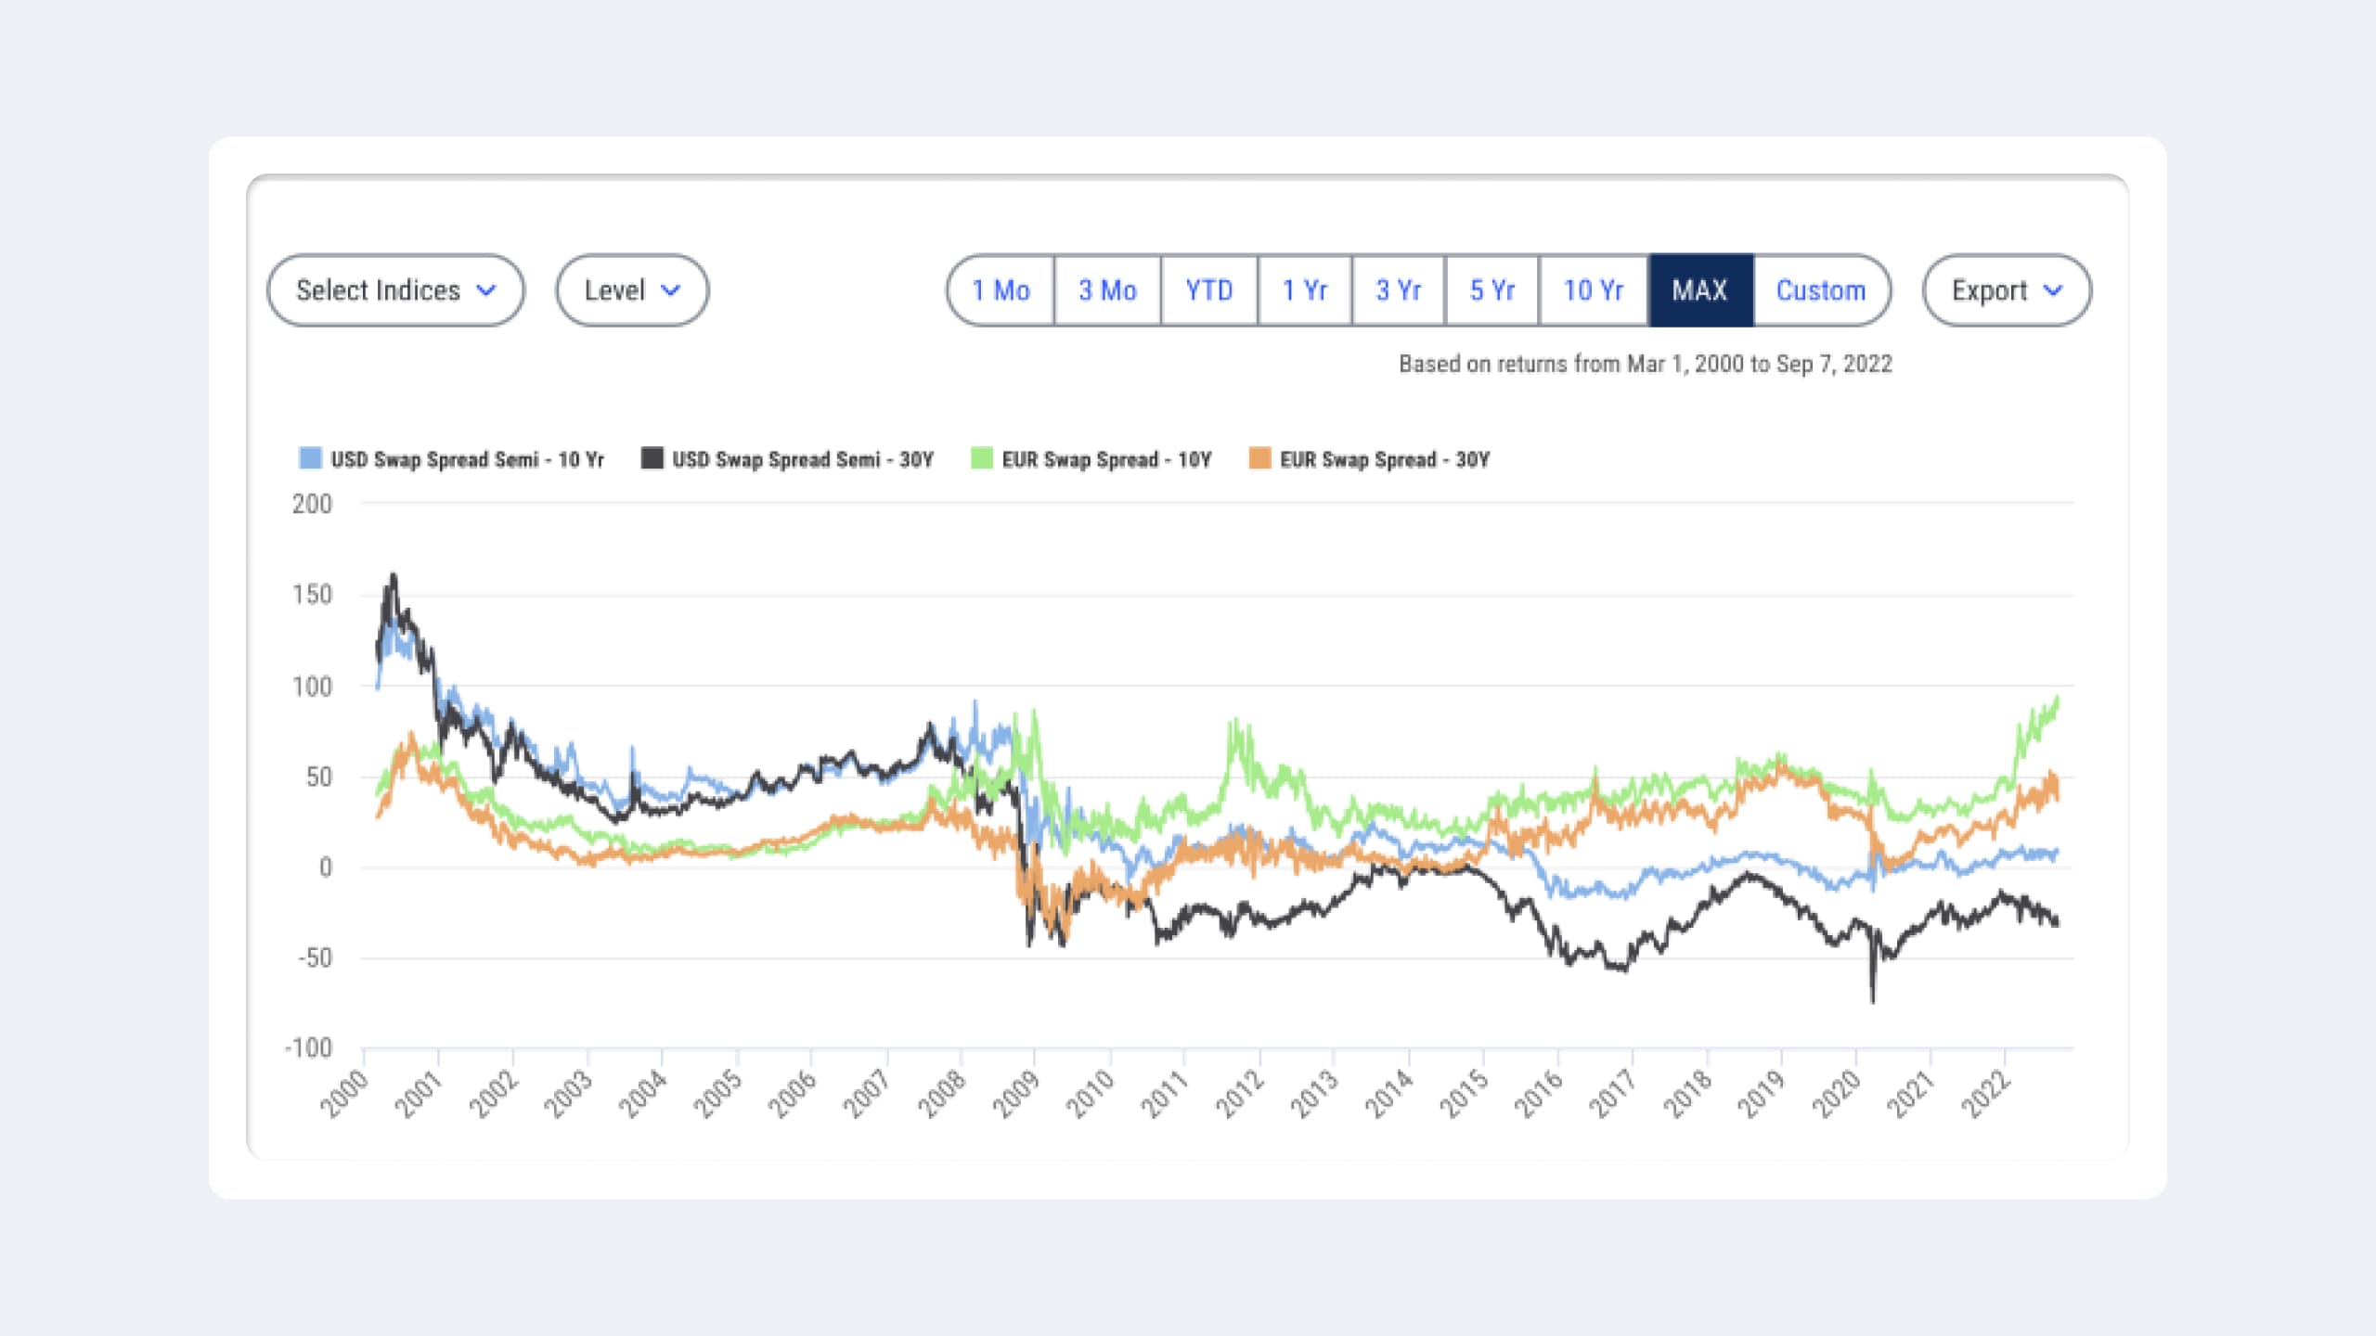Click the Level chevron icon
Screen dimensions: 2376x1336
(x=670, y=290)
